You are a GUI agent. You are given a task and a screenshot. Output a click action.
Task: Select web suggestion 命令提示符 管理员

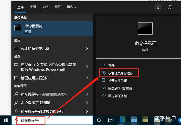click(x=52, y=103)
